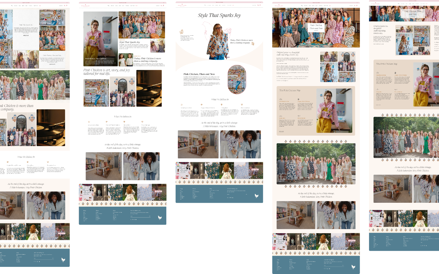Click search icon in team-hero-photo mockup header
439x274 pixels.
coord(354,5)
